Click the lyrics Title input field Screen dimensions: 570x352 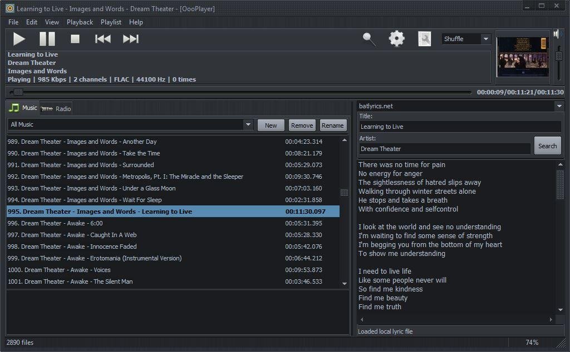coord(459,127)
